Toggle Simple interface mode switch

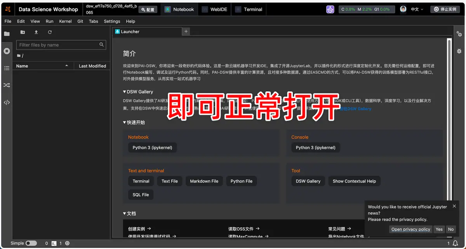(31, 243)
